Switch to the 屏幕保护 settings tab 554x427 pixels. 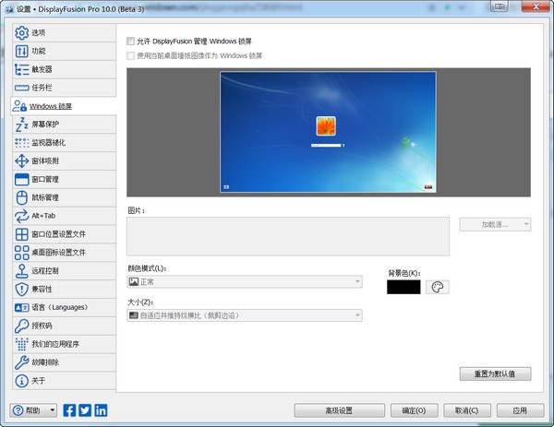coord(64,125)
